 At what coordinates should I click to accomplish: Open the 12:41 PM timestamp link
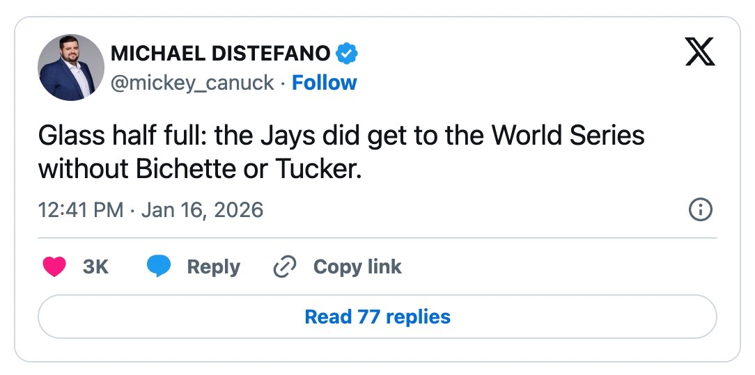tap(81, 209)
